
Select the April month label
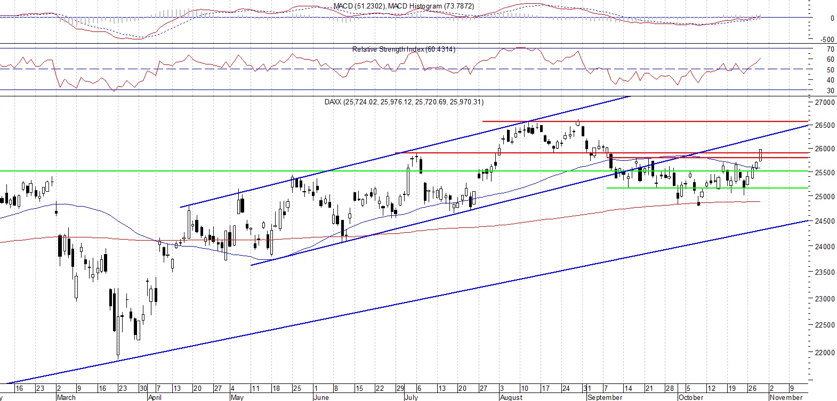coord(155,397)
